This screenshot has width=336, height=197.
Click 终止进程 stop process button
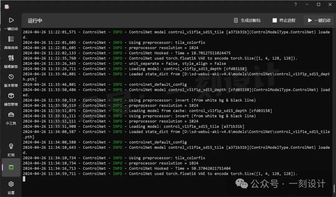click(x=284, y=20)
